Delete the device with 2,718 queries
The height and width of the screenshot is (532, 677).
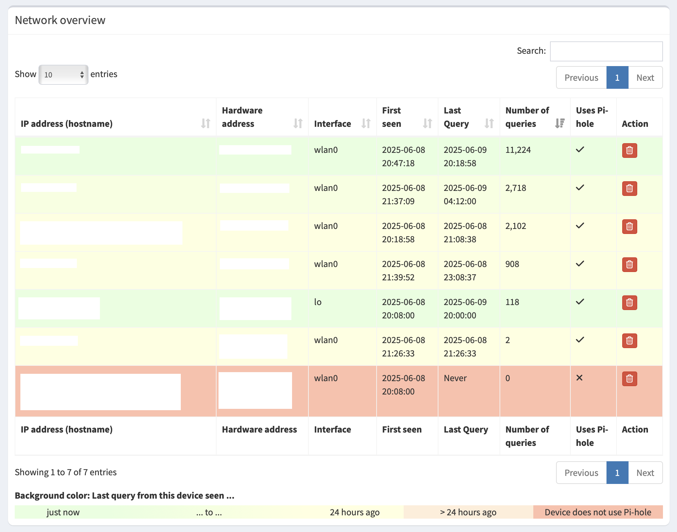click(629, 188)
